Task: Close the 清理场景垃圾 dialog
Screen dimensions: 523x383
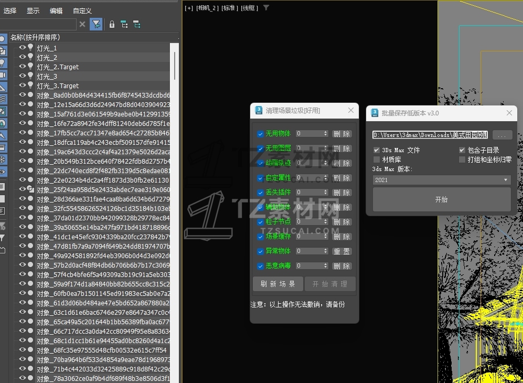Action: (351, 110)
